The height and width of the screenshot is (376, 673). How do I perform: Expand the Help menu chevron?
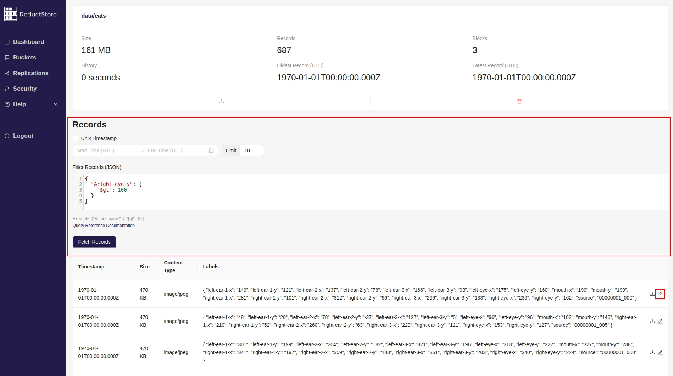click(56, 104)
